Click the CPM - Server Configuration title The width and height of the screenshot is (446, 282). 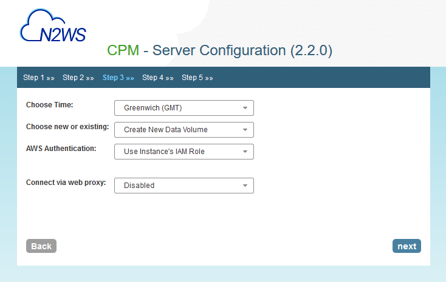[219, 50]
